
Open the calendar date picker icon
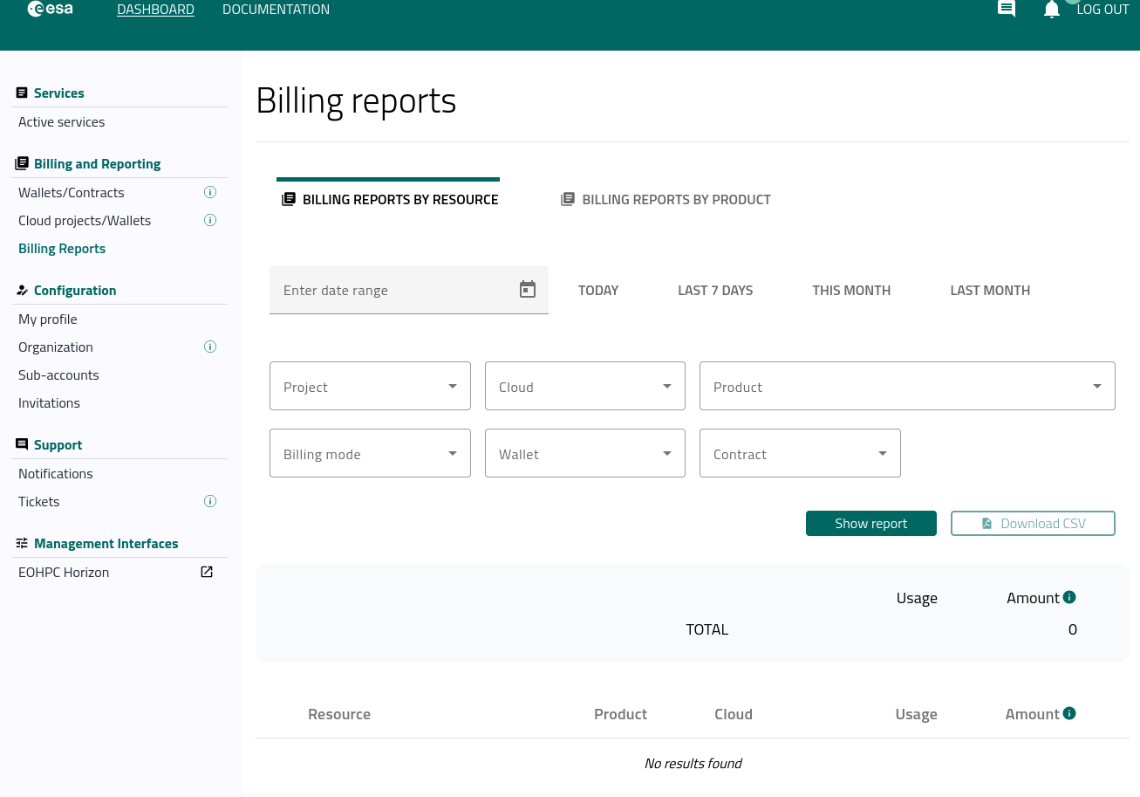point(528,290)
